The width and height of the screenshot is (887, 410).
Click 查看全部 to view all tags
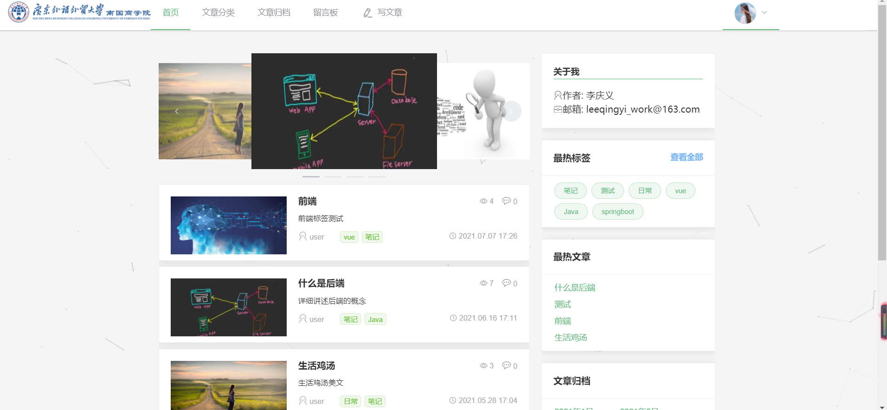coord(687,158)
